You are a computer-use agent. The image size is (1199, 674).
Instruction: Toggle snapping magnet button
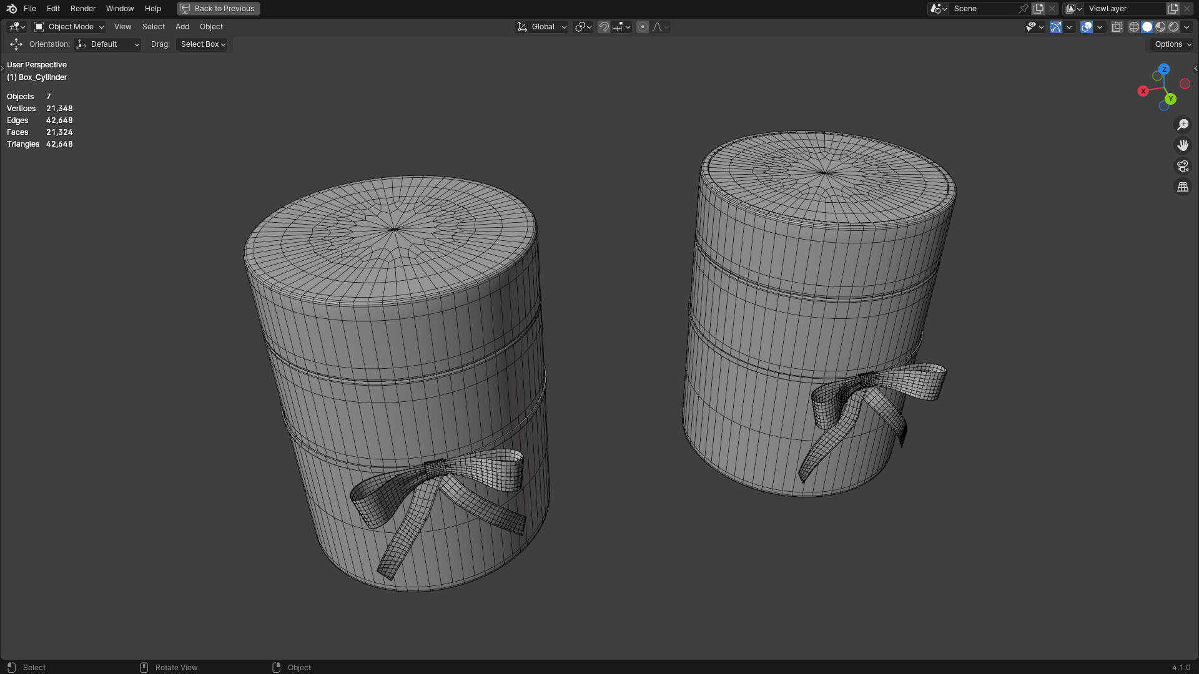[603, 27]
